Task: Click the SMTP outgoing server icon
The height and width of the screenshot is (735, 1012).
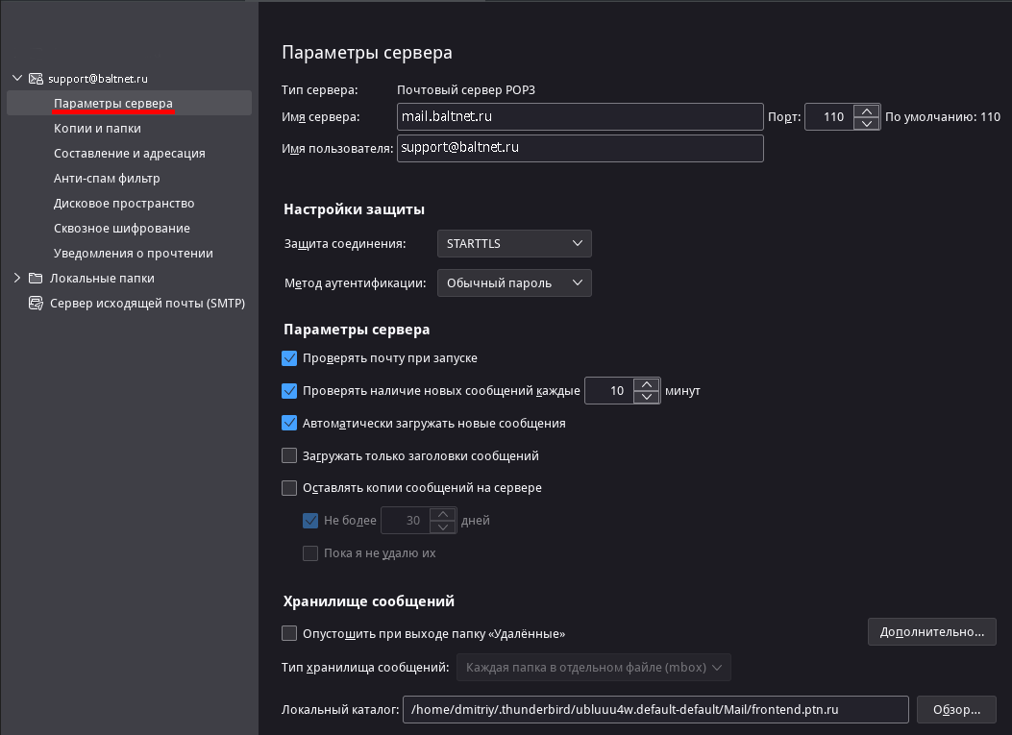Action: (x=36, y=304)
